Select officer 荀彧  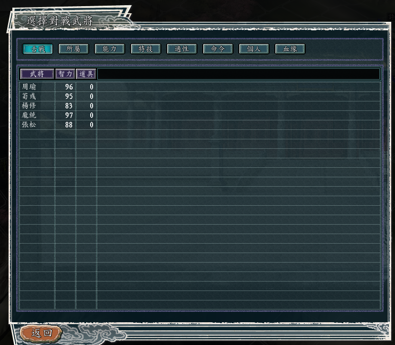pos(29,96)
